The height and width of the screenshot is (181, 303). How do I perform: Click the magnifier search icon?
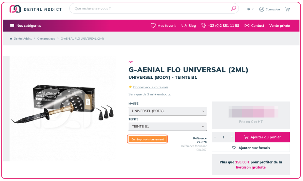(234, 8)
